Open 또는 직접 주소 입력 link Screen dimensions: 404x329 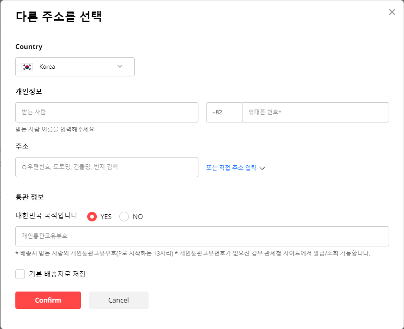[x=231, y=168]
